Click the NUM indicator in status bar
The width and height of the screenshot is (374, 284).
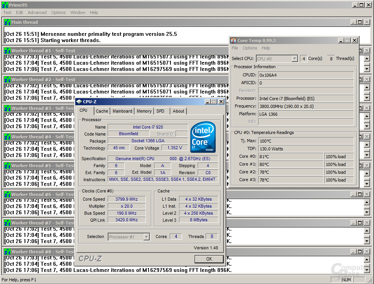pos(346,280)
